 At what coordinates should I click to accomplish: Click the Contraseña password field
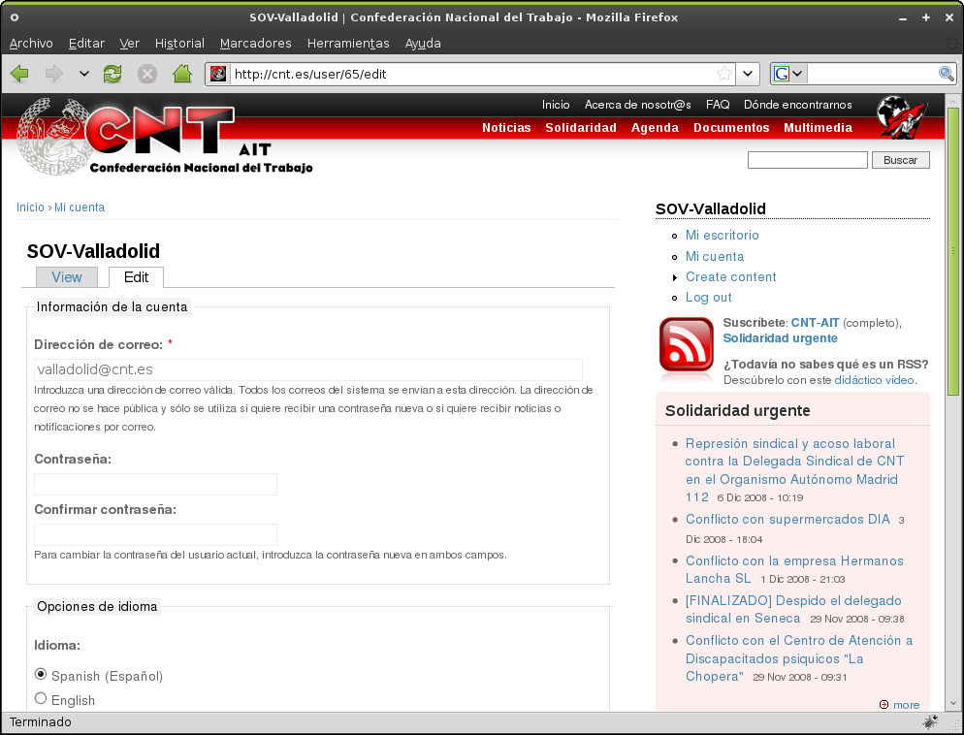pyautogui.click(x=155, y=484)
